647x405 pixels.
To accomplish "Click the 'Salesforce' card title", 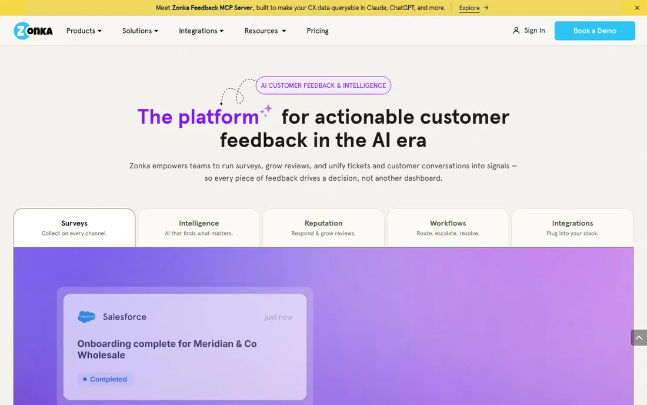I will coord(125,317).
